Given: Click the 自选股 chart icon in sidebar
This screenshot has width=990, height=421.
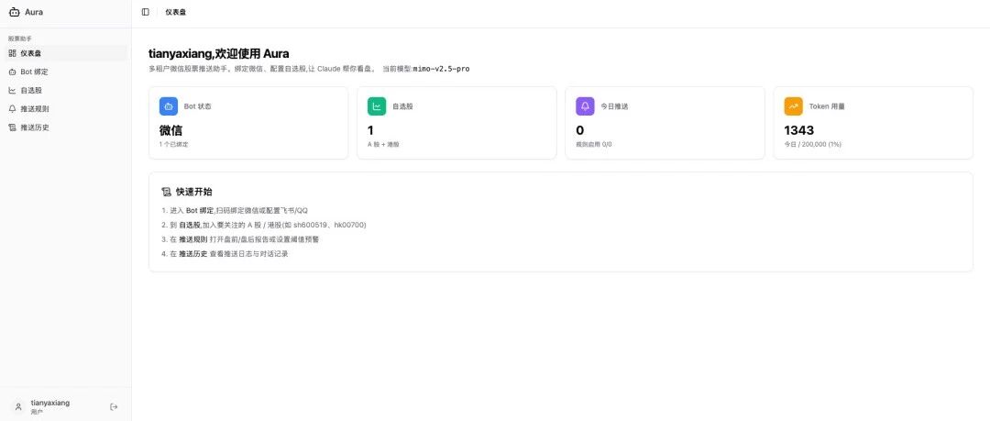Looking at the screenshot, I should click(12, 91).
